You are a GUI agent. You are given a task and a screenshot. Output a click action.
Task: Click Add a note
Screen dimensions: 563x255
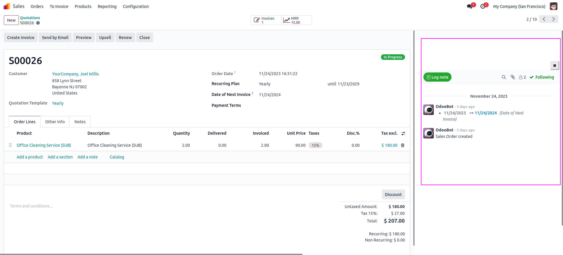click(x=88, y=157)
